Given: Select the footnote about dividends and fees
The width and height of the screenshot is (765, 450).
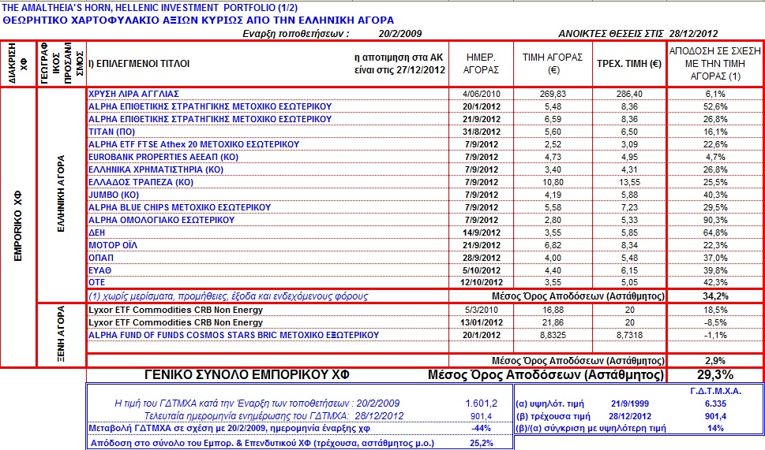Looking at the screenshot, I should 228,296.
